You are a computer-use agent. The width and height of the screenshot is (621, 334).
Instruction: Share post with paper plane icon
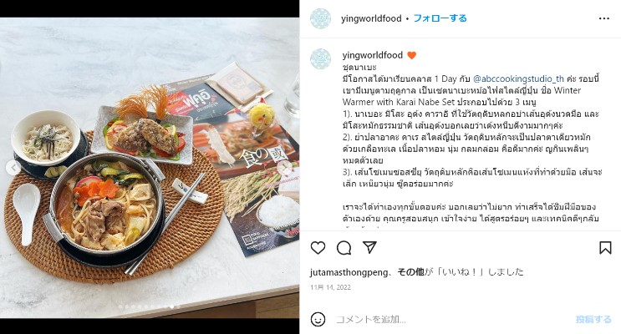pyautogui.click(x=369, y=247)
